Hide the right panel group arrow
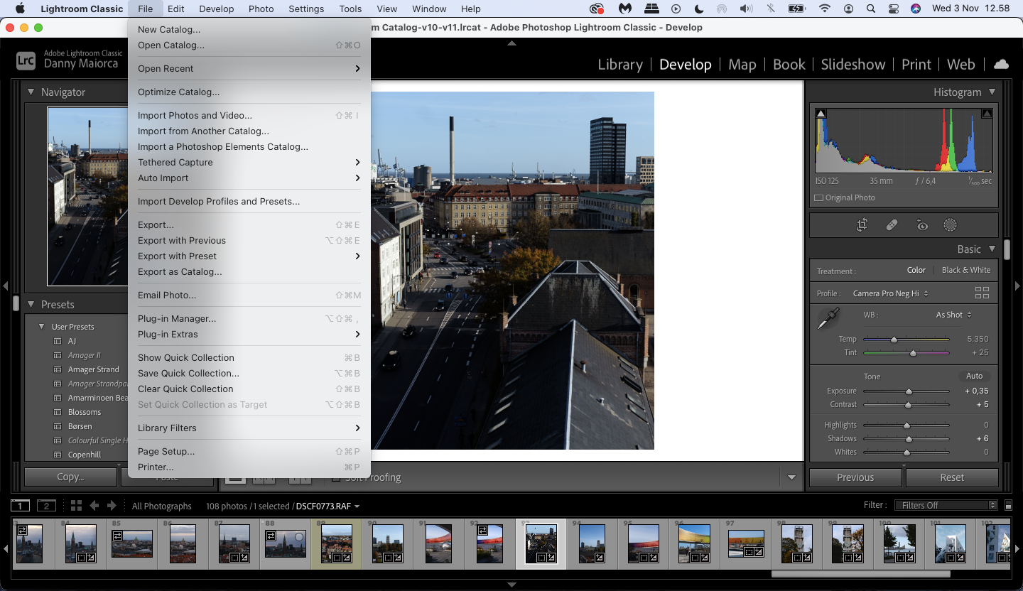This screenshot has width=1023, height=591. [x=1017, y=286]
